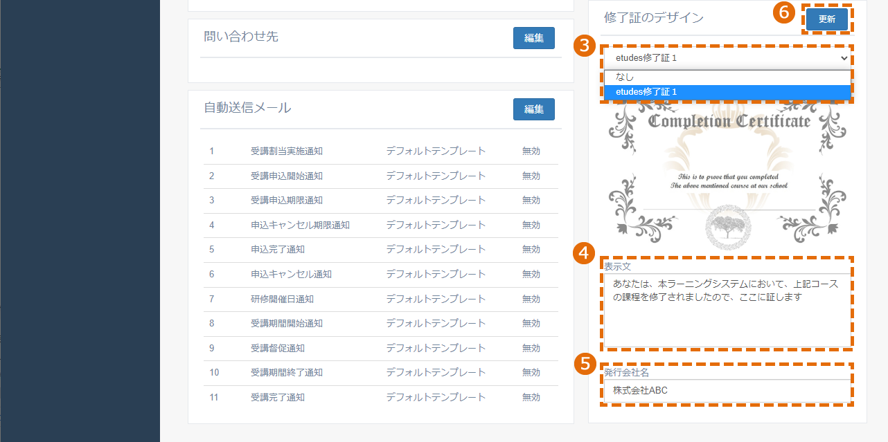Image resolution: width=888 pixels, height=442 pixels.
Task: Click the 表示文 text area
Action: coord(727,309)
